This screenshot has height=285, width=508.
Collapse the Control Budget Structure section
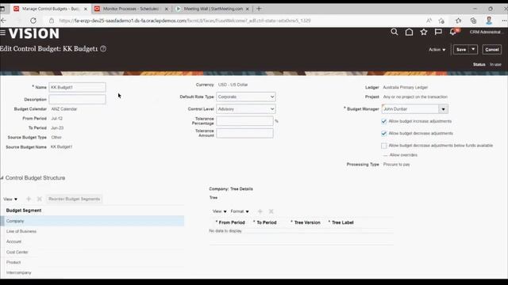[2, 178]
